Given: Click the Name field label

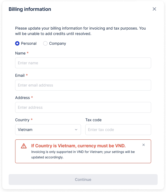Looking at the screenshot, I should point(20,53).
